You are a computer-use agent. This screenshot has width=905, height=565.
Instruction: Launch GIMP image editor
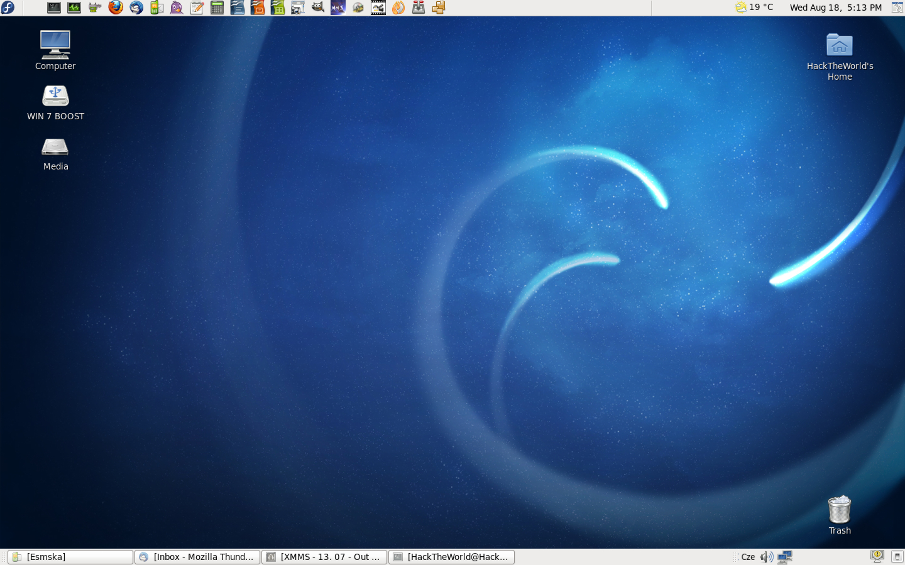[x=318, y=8]
